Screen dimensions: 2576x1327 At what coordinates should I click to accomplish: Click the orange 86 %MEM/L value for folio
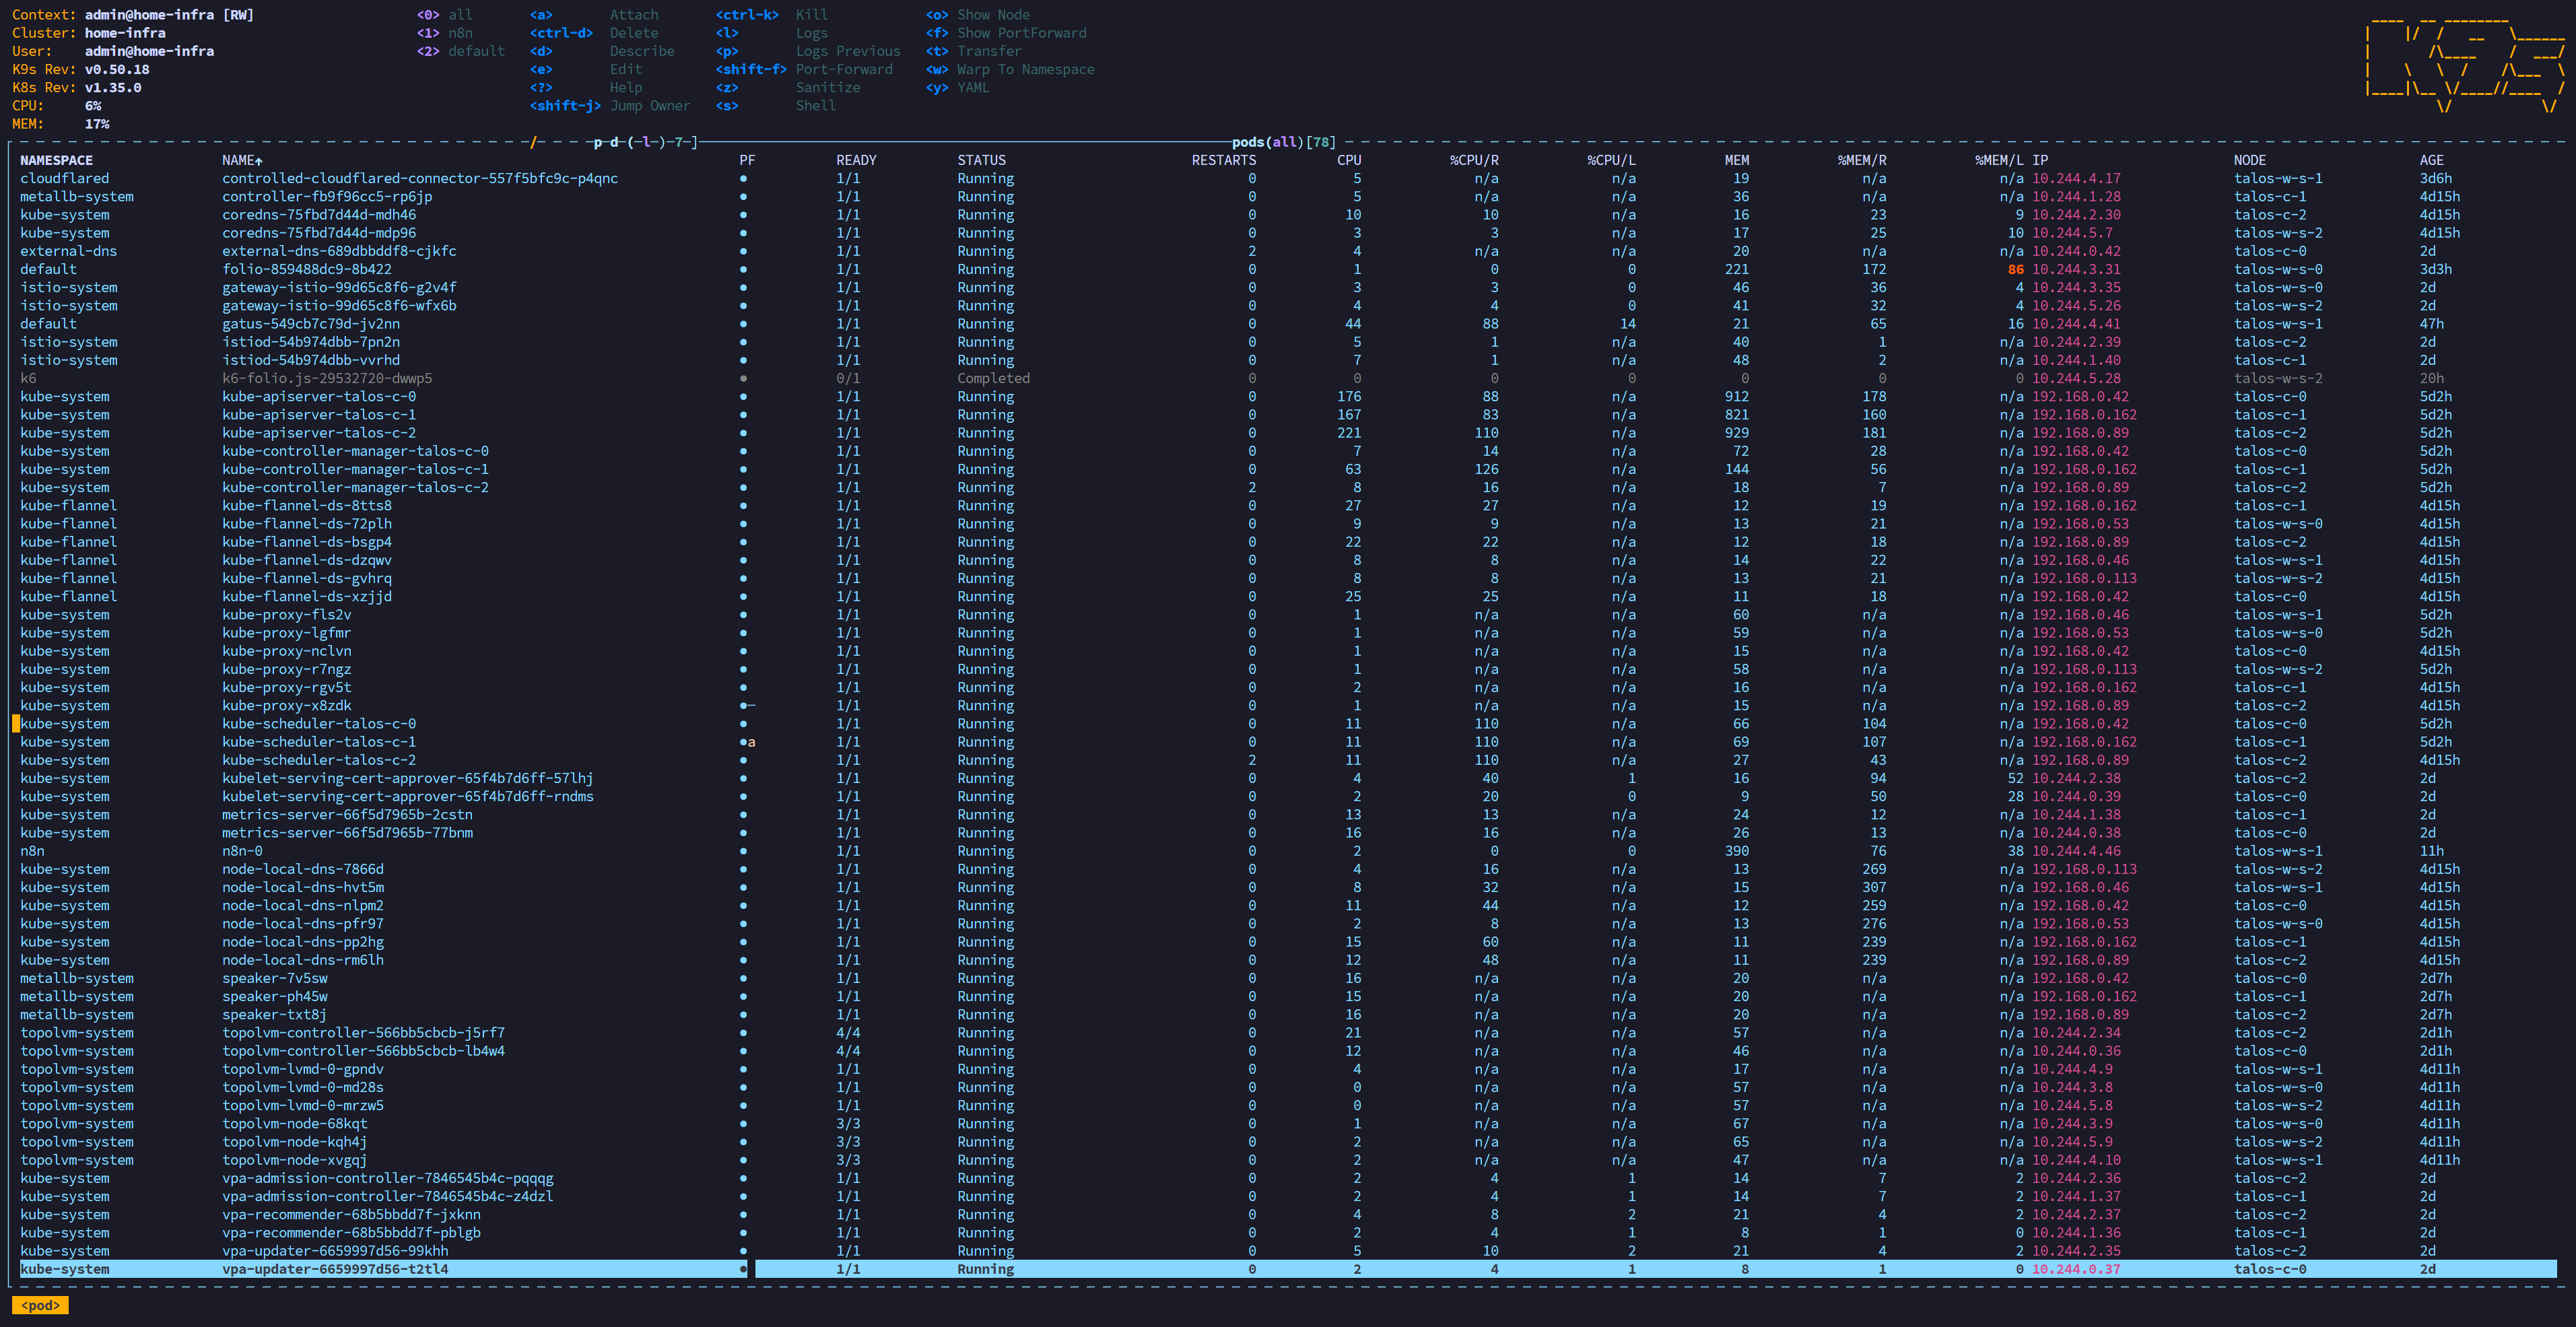(x=2015, y=269)
